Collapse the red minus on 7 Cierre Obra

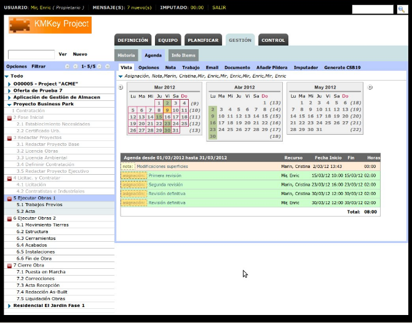tap(9, 266)
